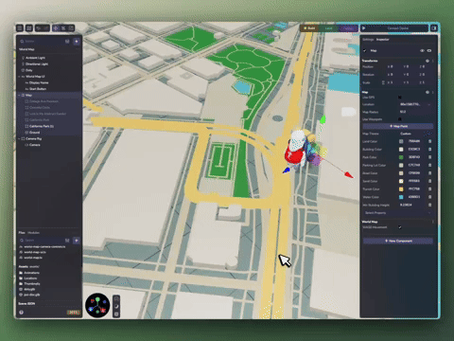Collapse the Camera Rig tree node
Screen dimensions: 454x341
19,138
